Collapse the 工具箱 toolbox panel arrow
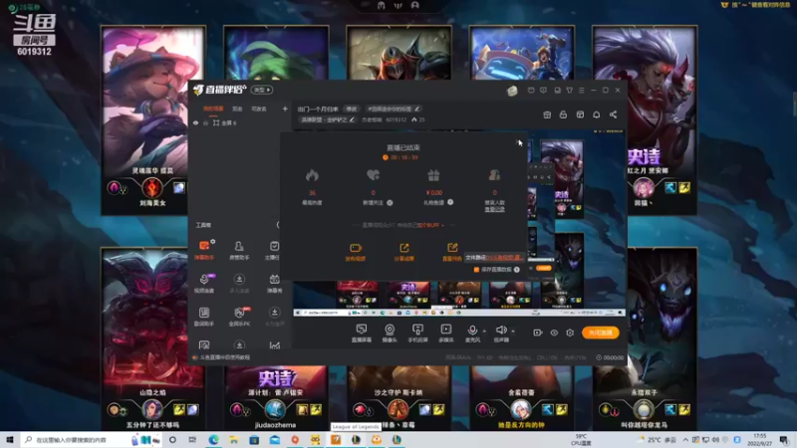This screenshot has height=448, width=797. tap(278, 225)
